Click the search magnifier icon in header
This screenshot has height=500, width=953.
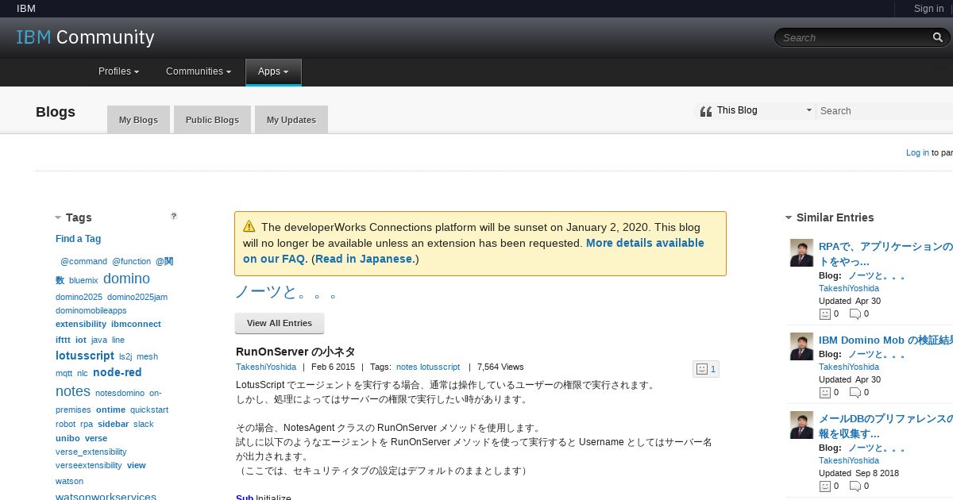938,37
